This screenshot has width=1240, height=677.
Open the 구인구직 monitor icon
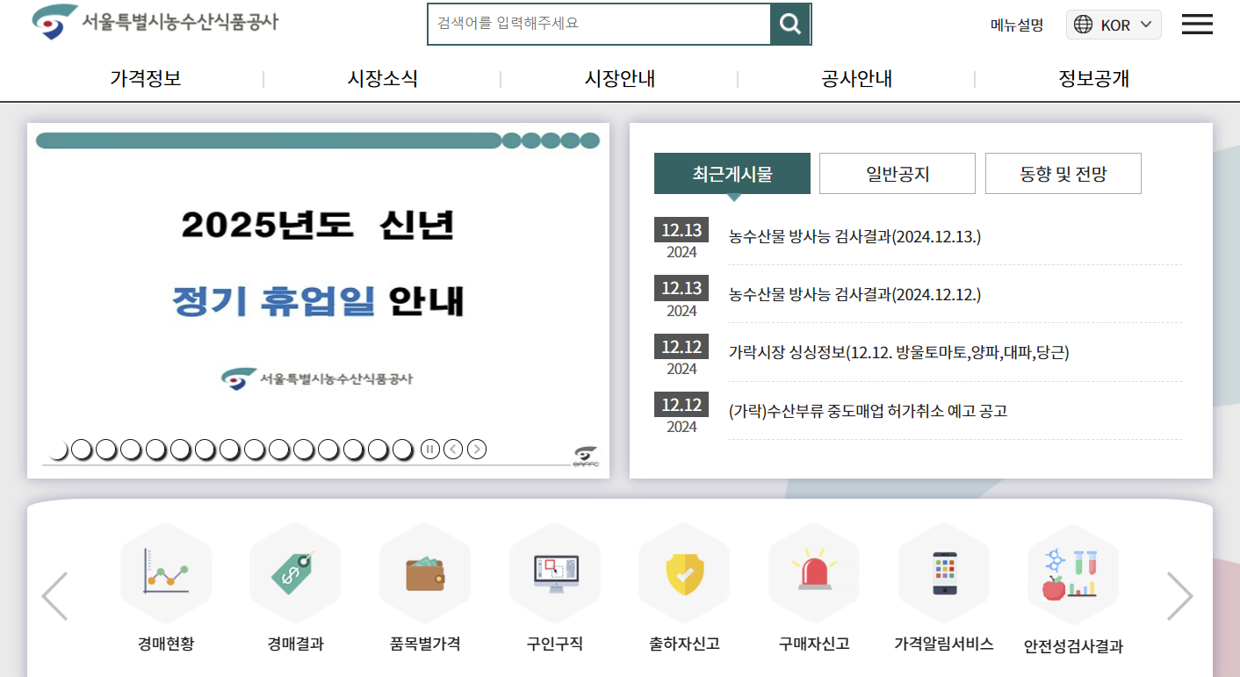555,572
